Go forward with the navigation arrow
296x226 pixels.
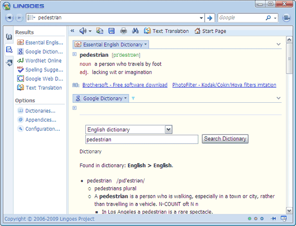[x=19, y=18]
